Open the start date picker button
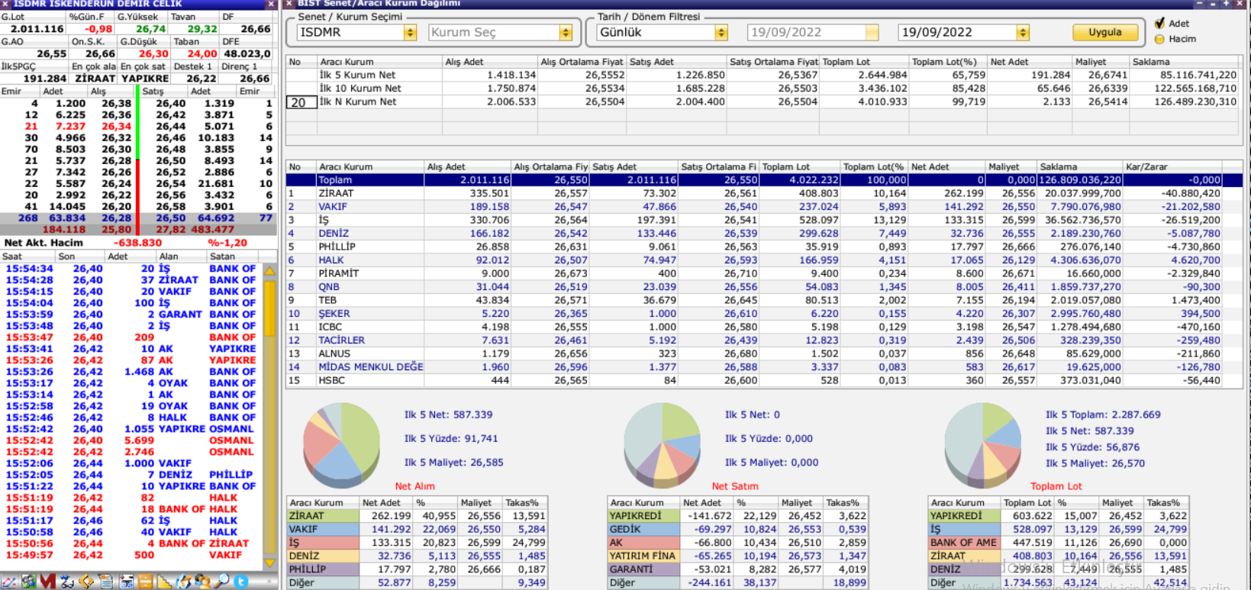This screenshot has height=590, width=1251. click(x=872, y=33)
